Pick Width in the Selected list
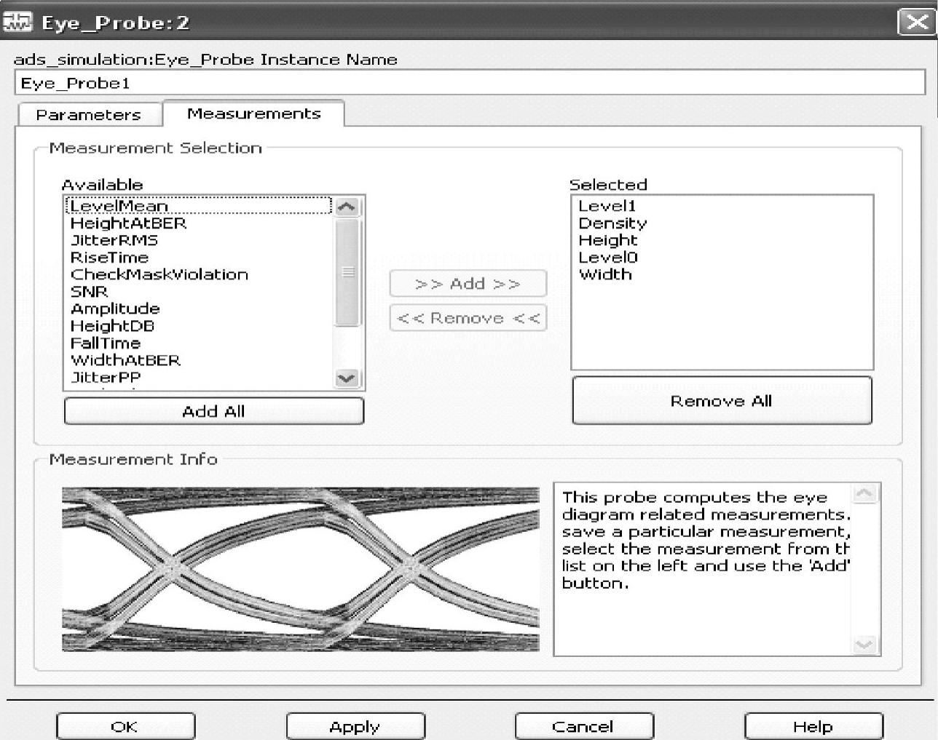 604,274
